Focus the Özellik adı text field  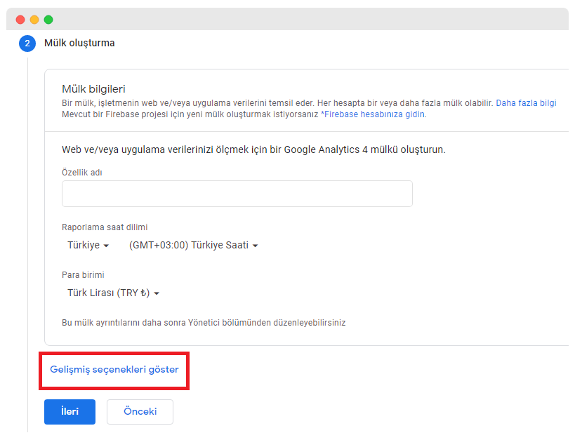[x=237, y=194]
